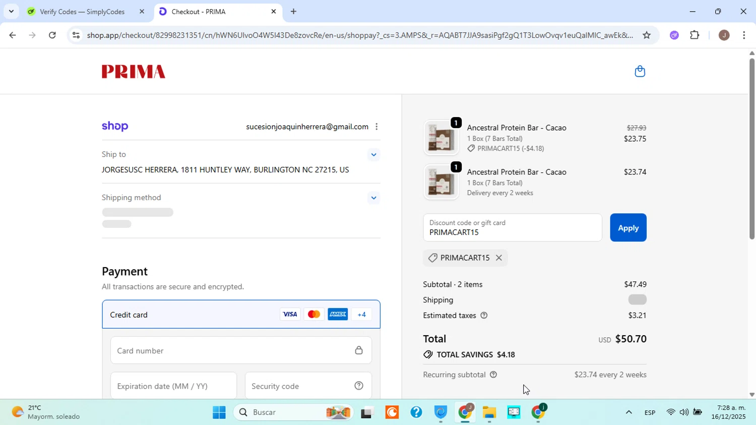Viewport: 756px width, 425px height.
Task: Select the Credit card payment option
Action: (x=241, y=315)
